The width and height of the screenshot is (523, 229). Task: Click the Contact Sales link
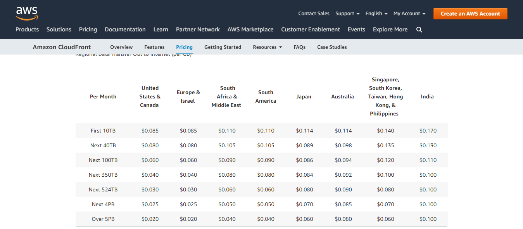[314, 14]
